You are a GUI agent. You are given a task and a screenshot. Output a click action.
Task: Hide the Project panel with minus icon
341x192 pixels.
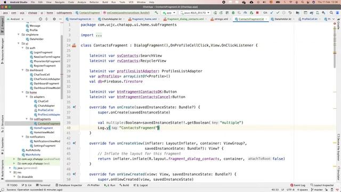click(x=60, y=19)
